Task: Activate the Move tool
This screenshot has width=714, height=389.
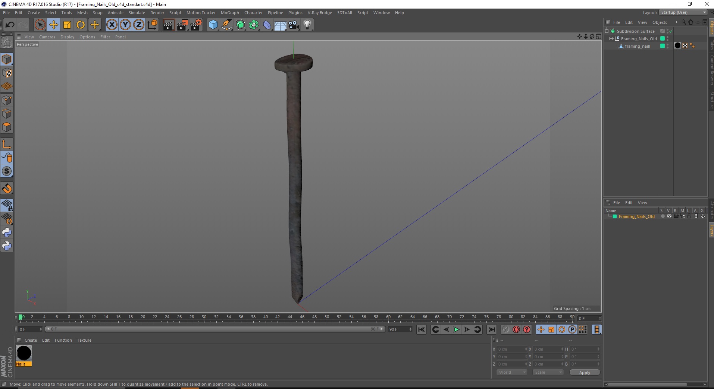Action: click(x=53, y=25)
